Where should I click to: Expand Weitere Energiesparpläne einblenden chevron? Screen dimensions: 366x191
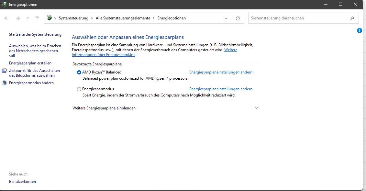(x=256, y=108)
